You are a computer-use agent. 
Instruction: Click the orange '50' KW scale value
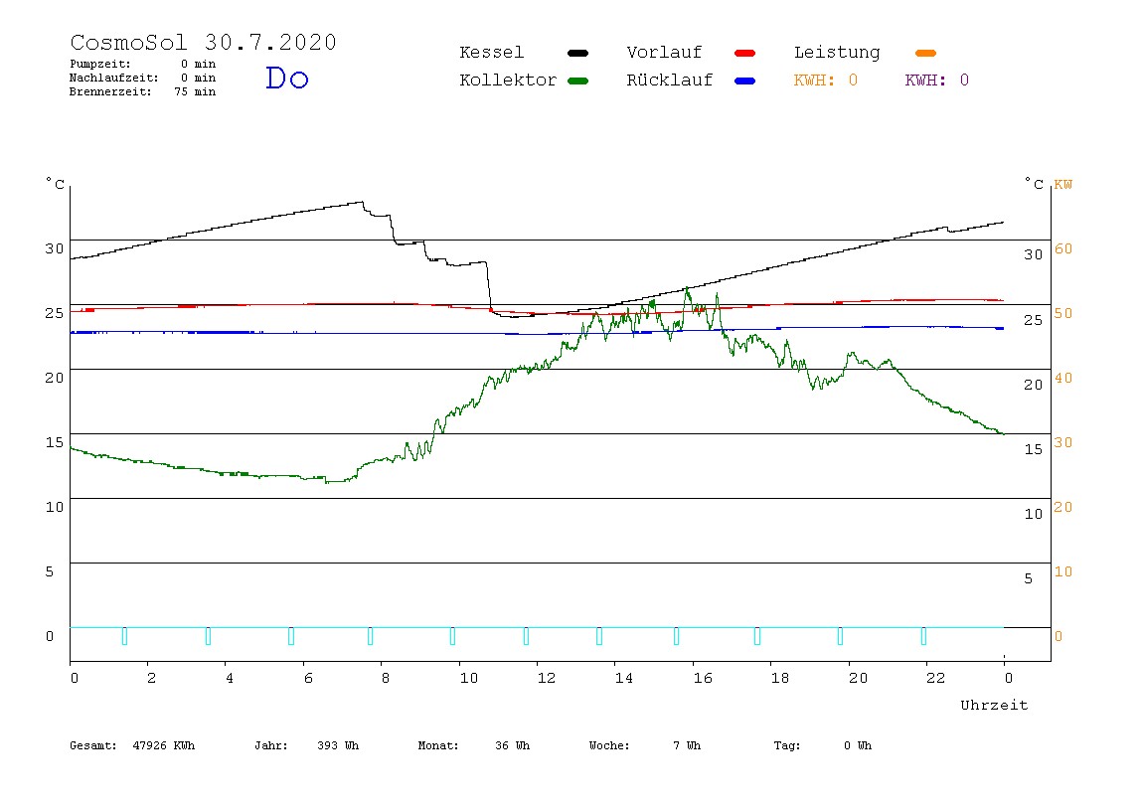point(1063,314)
